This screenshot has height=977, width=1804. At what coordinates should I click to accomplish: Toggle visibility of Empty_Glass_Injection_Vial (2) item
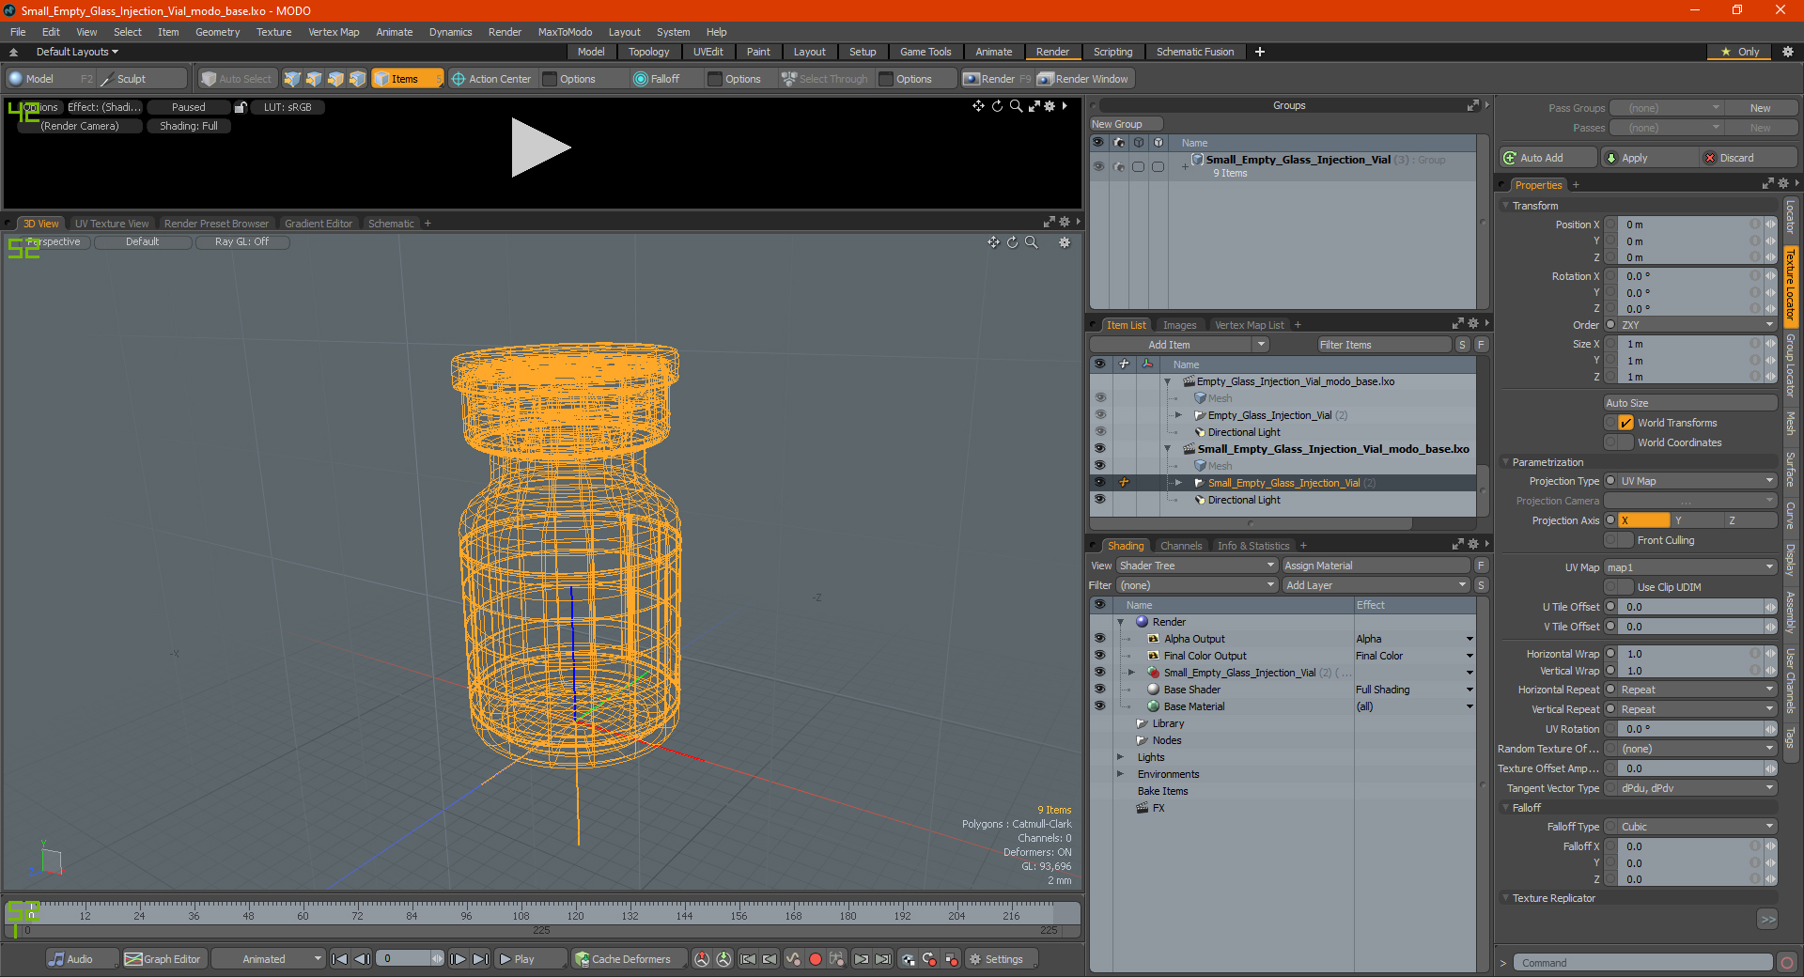(x=1099, y=415)
